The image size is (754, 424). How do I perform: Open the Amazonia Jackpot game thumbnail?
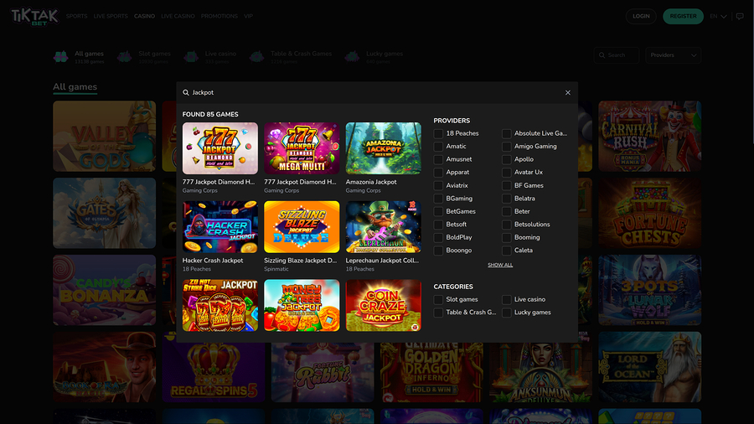(x=383, y=148)
